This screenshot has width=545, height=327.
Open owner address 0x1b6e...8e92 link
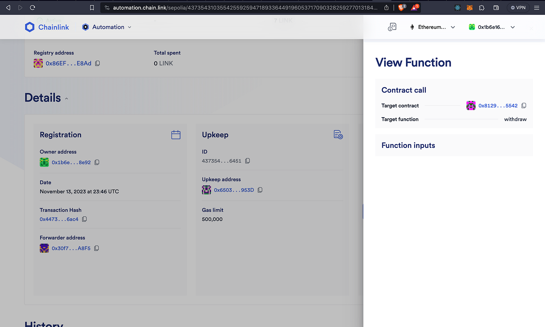(71, 162)
